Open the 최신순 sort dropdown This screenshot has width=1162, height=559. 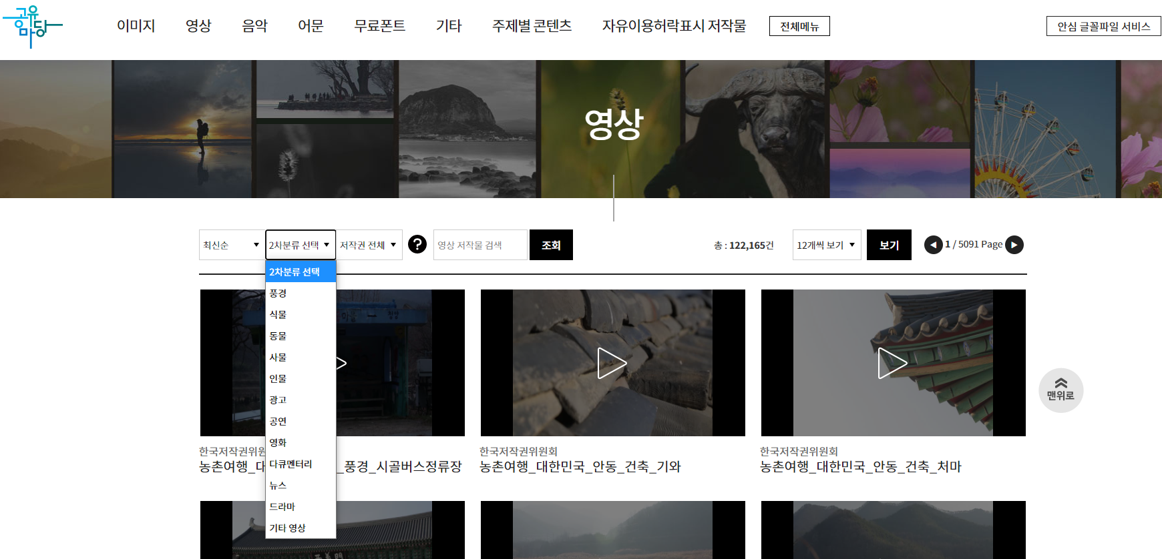pos(232,245)
